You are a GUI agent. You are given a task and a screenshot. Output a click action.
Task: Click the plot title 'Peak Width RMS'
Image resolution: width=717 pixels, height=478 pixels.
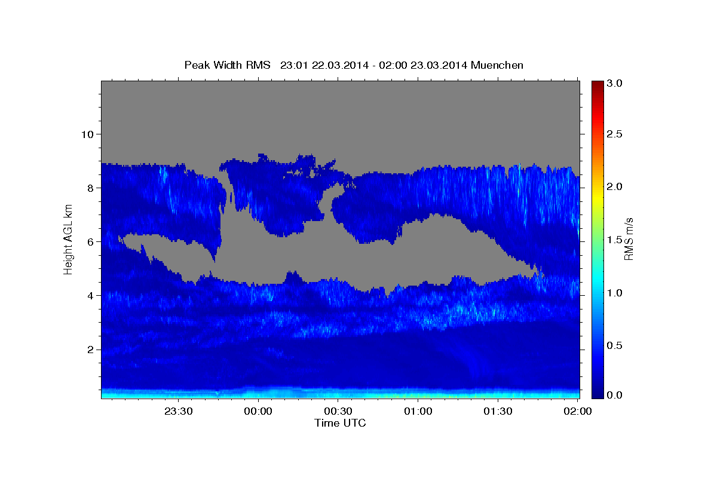point(227,65)
